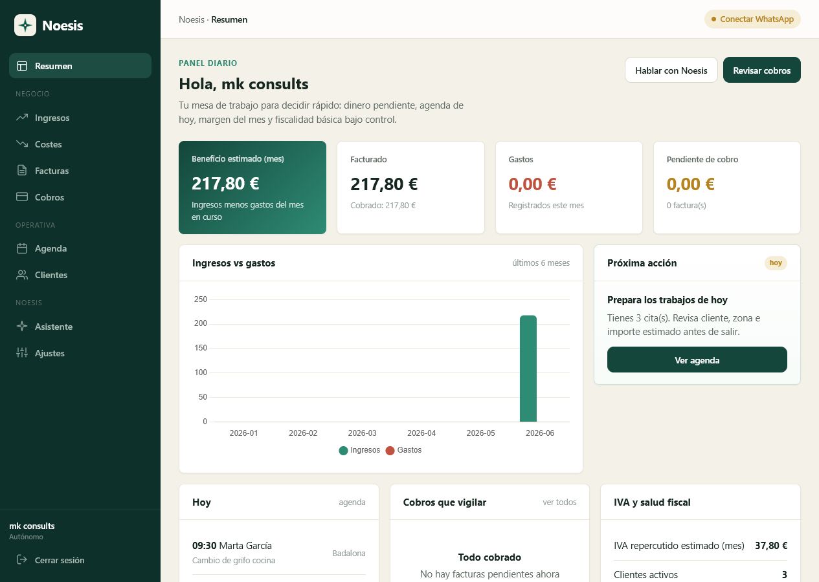
Task: Click the Hola, mk consults heading
Action: click(243, 84)
